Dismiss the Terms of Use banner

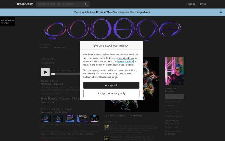click(x=221, y=12)
